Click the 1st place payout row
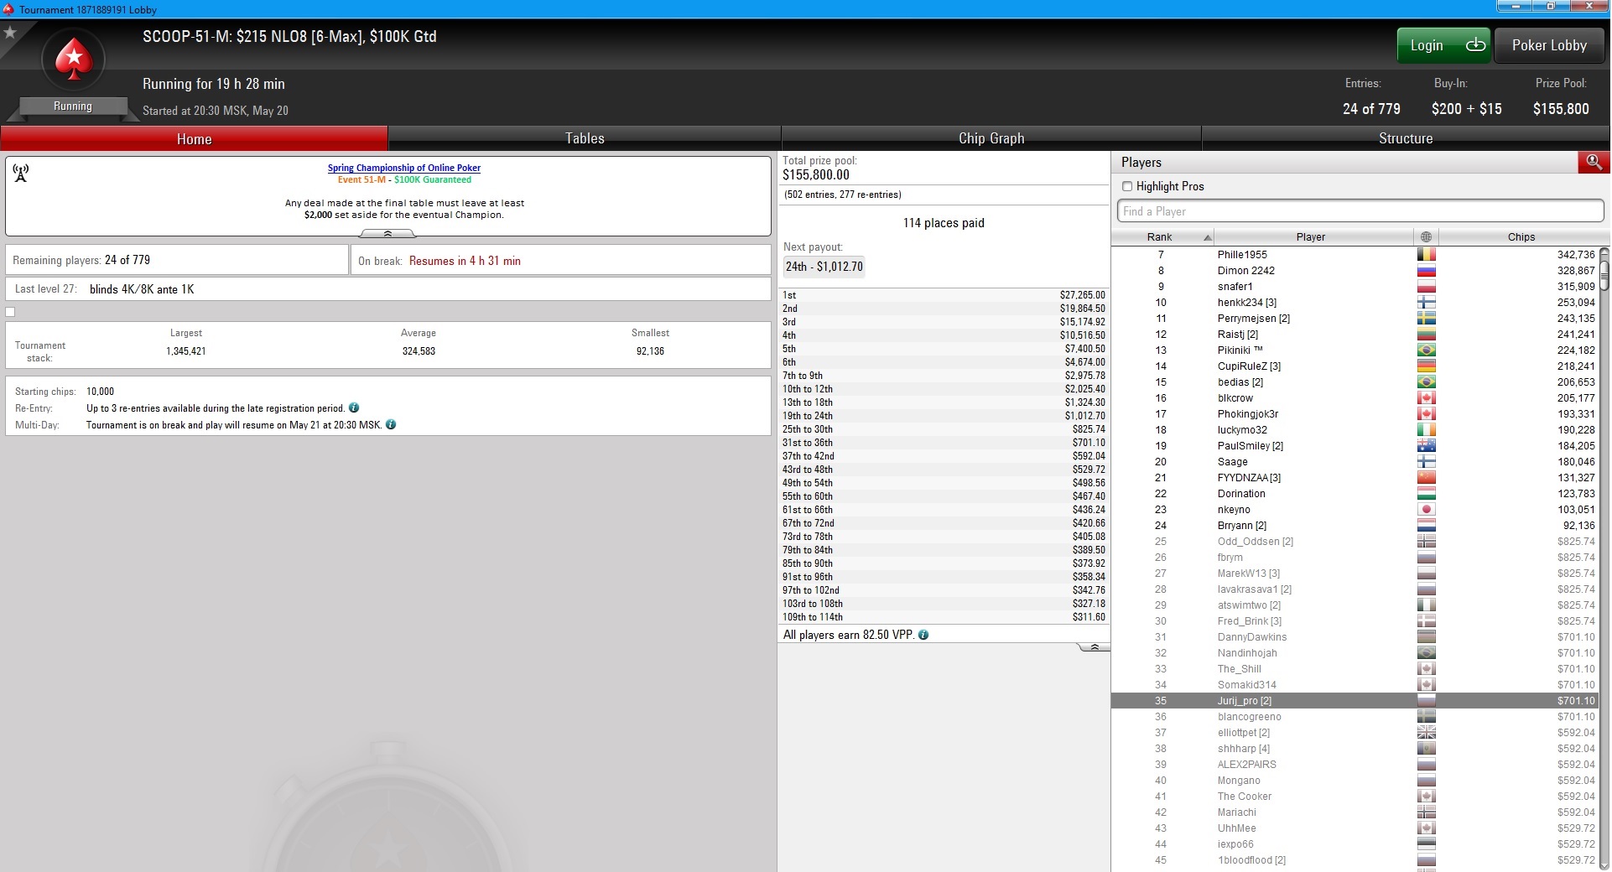Image resolution: width=1612 pixels, height=872 pixels. (944, 295)
